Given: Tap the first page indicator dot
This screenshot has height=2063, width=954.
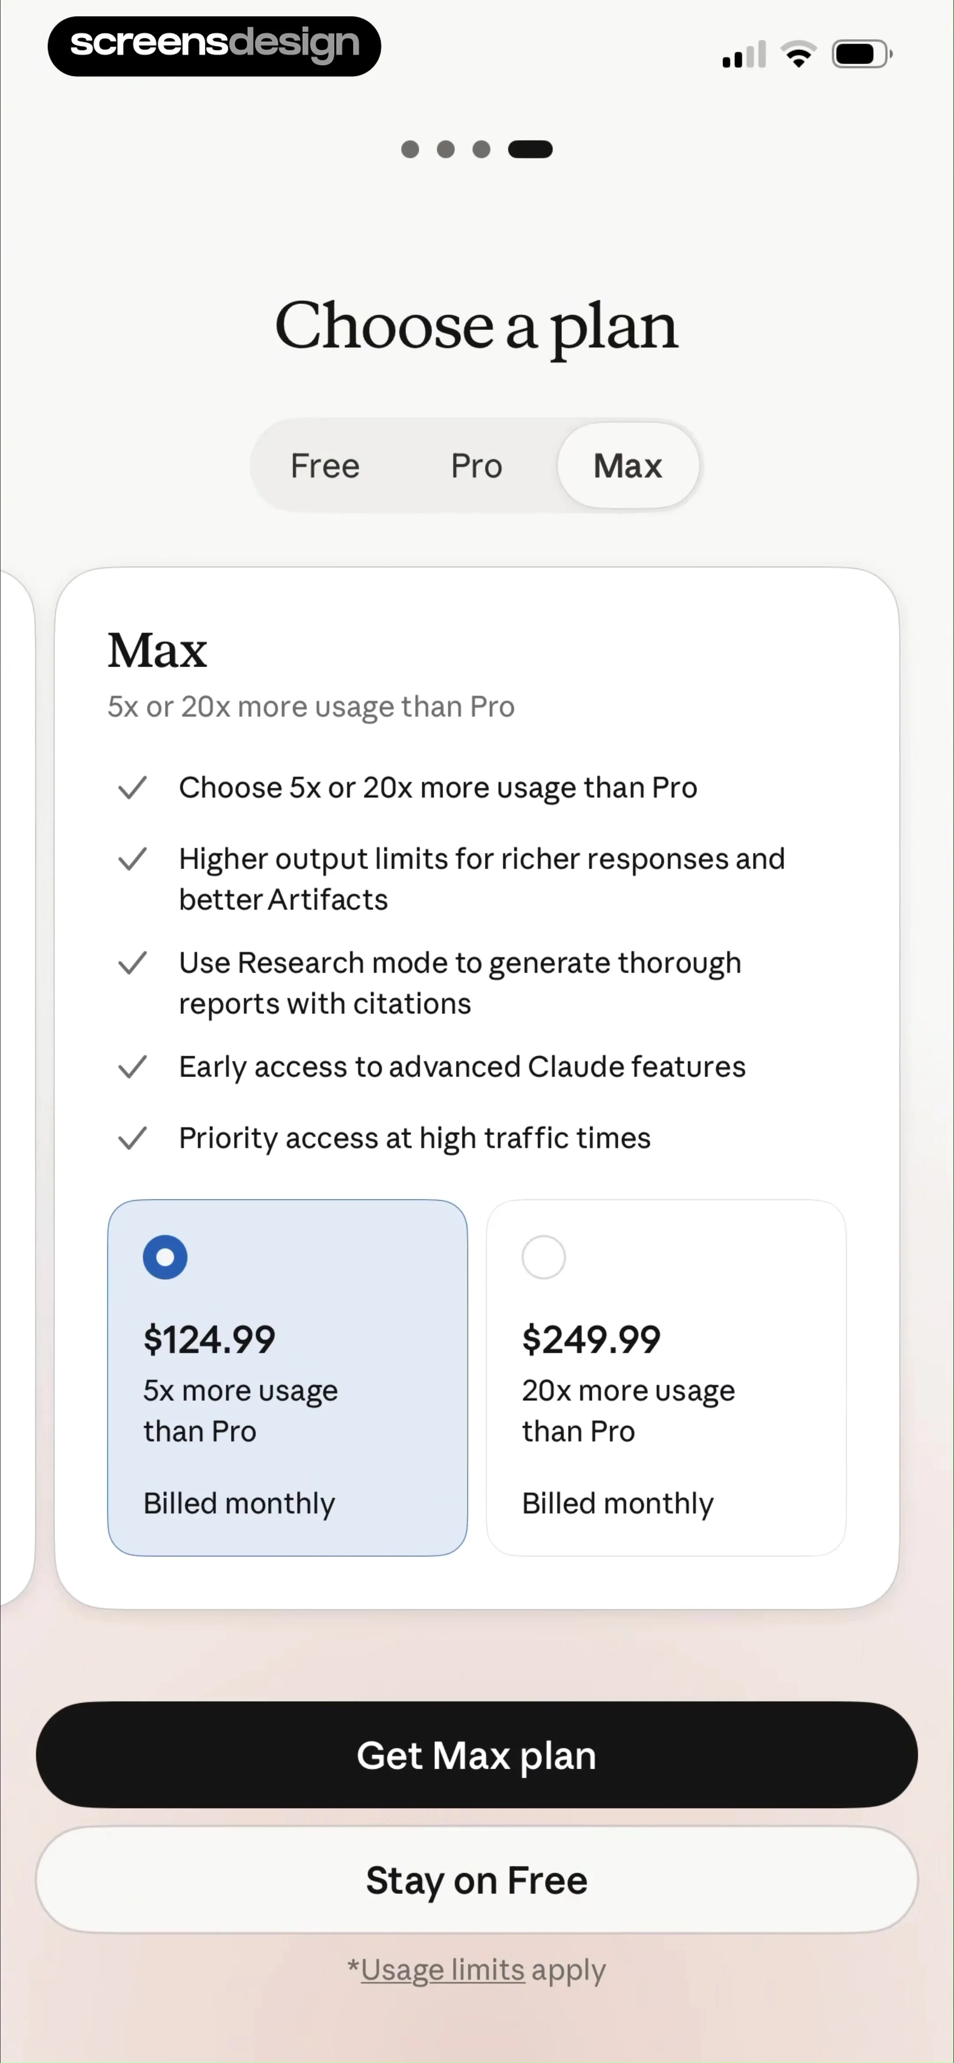Looking at the screenshot, I should pyautogui.click(x=410, y=150).
